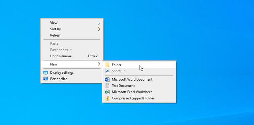
Task: Select the New menu entry
Action: click(x=72, y=64)
